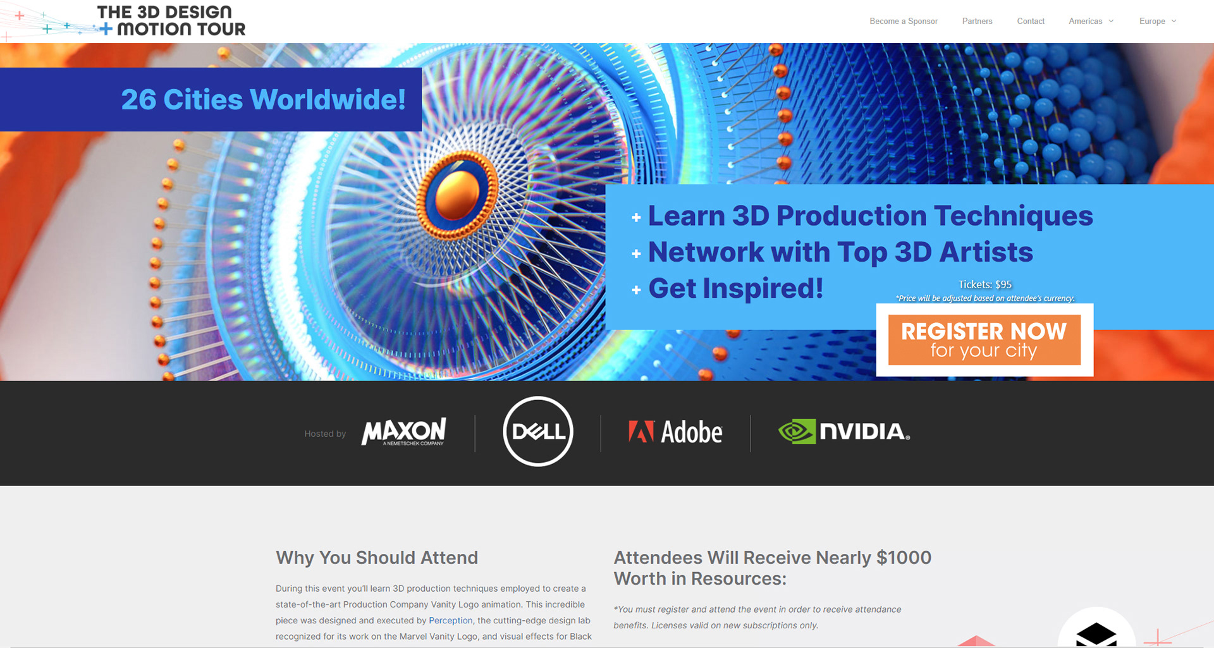Click the Why You Should Attend heading
This screenshot has width=1214, height=648.
click(377, 558)
